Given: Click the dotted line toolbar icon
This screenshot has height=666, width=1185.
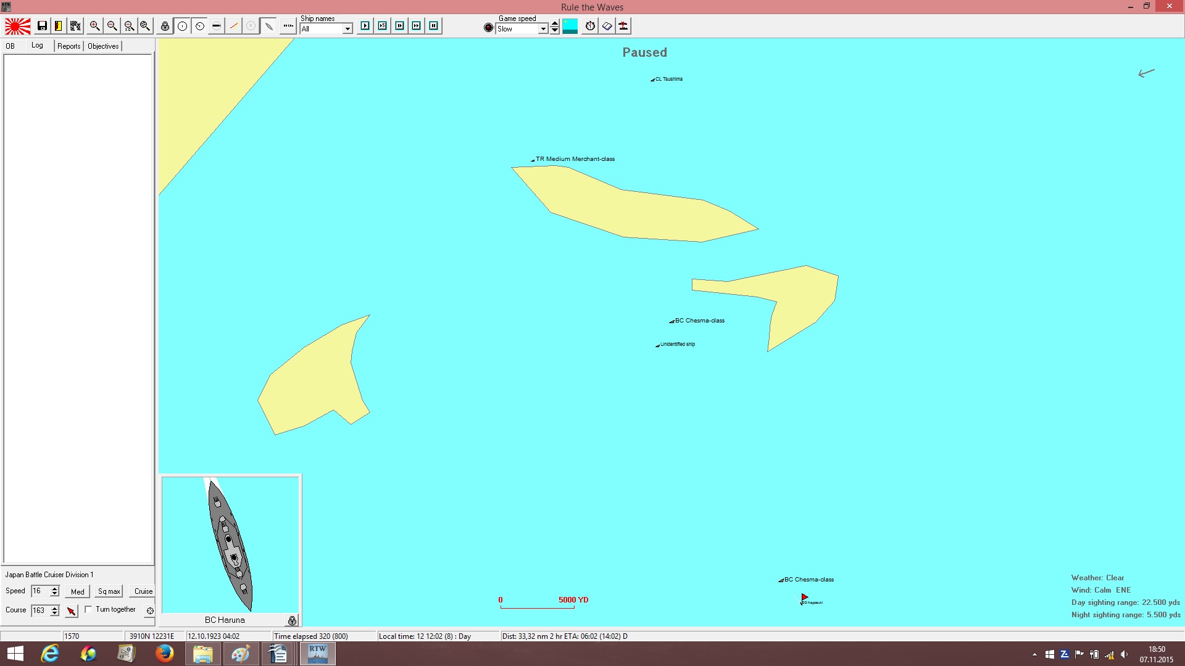Looking at the screenshot, I should (288, 26).
